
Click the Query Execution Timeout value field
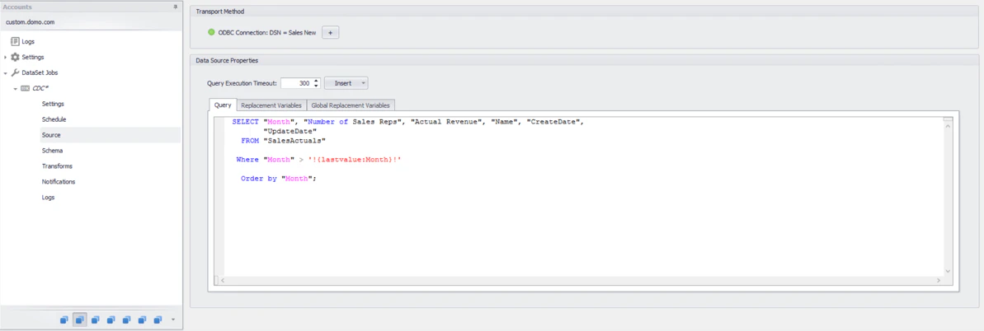pos(296,82)
